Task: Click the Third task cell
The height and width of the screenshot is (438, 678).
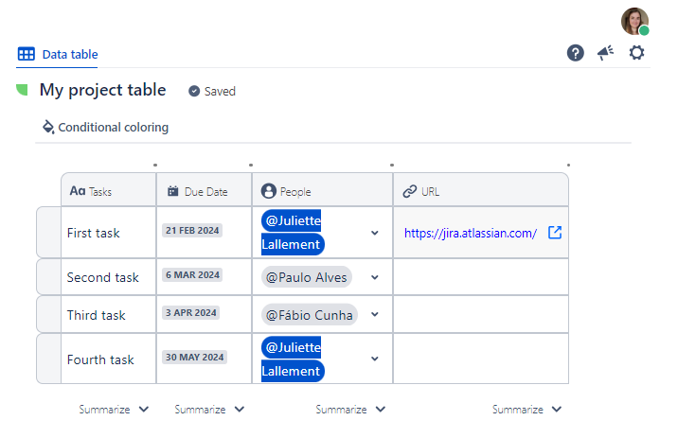Action: (x=97, y=315)
